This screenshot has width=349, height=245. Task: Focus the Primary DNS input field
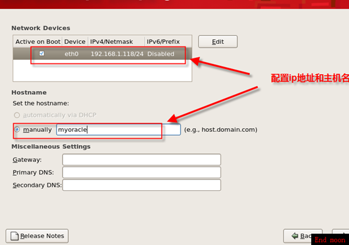coord(142,172)
